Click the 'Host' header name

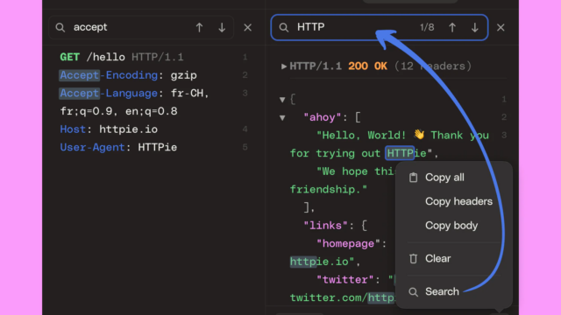(x=73, y=129)
